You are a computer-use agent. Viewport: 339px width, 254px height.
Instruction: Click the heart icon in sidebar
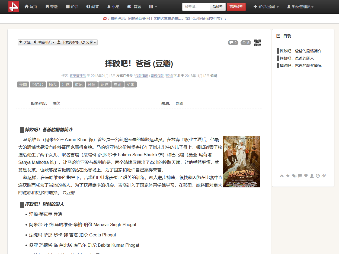tap(306, 176)
